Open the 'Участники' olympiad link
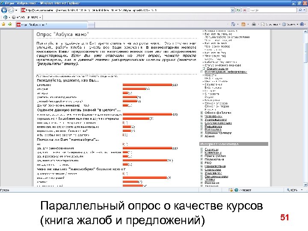This screenshot has height=231, width=308. pos(213,173)
